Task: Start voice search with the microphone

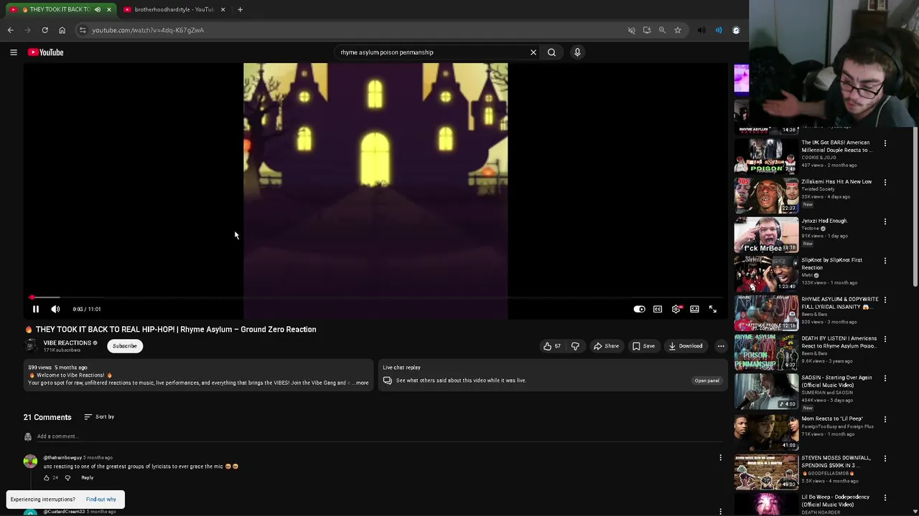Action: pos(577,52)
